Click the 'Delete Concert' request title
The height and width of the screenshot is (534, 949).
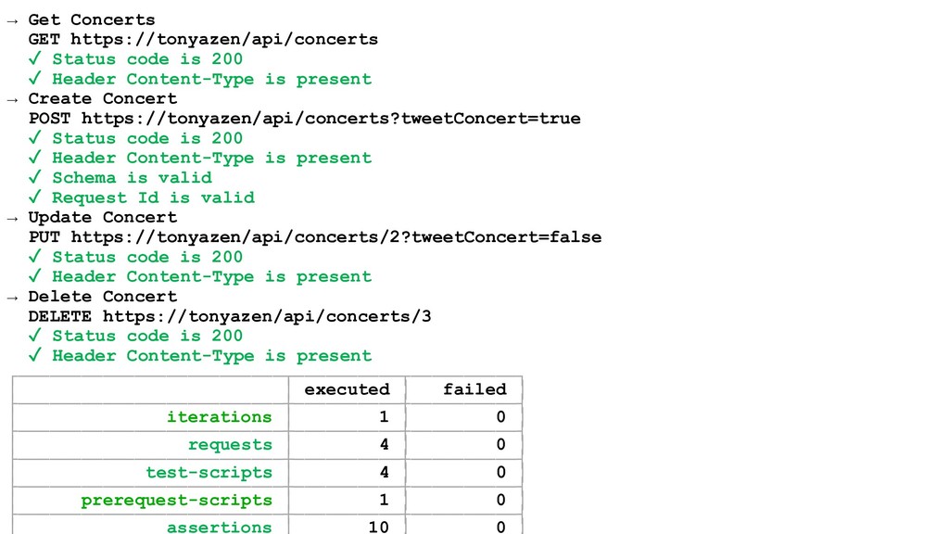click(x=103, y=297)
